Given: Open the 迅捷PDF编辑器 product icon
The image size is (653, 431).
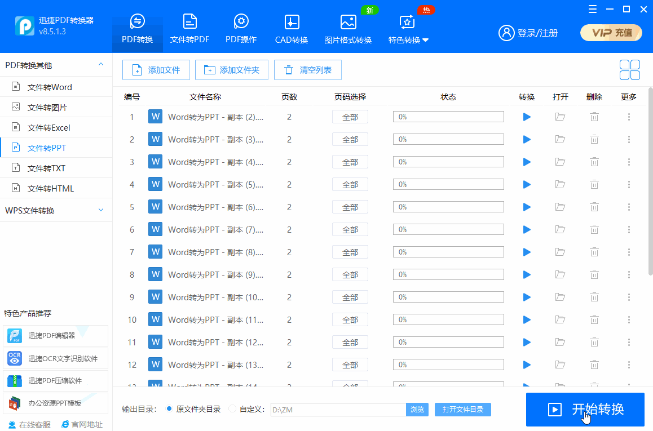Looking at the screenshot, I should coord(14,335).
